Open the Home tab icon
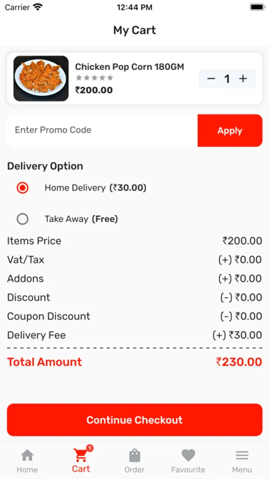269x479 pixels. click(27, 456)
